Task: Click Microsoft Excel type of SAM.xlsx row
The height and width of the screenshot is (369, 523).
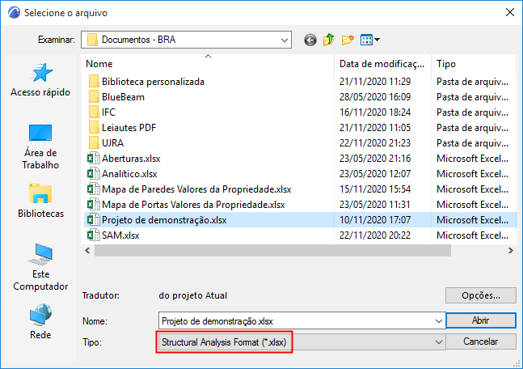Action: click(472, 235)
